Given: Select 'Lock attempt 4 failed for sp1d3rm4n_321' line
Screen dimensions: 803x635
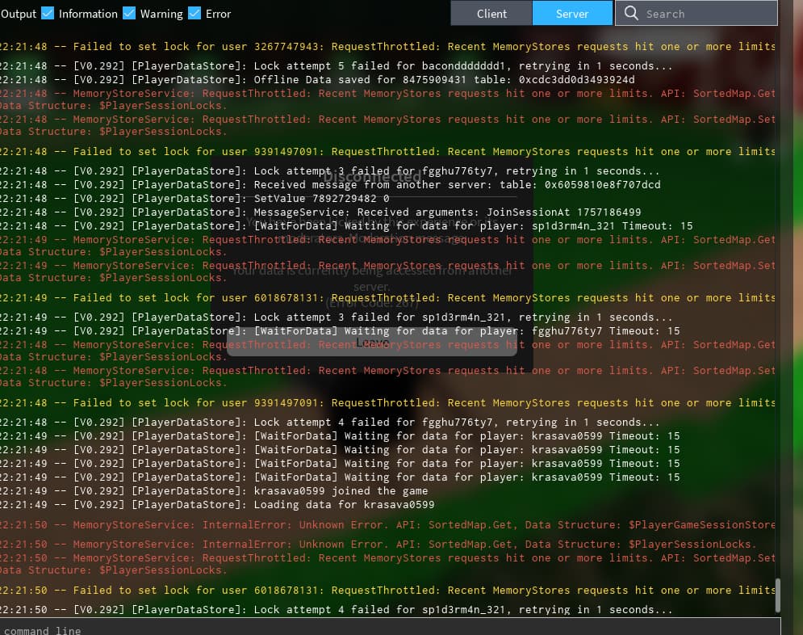Looking at the screenshot, I should coord(336,611).
